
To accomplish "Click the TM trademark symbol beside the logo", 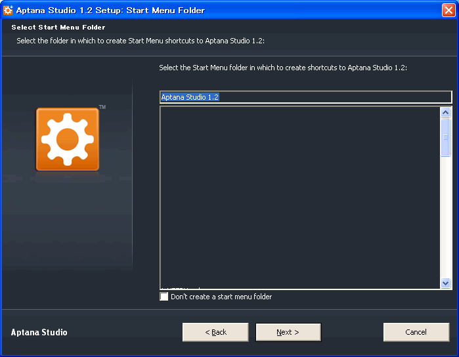I will 102,107.
